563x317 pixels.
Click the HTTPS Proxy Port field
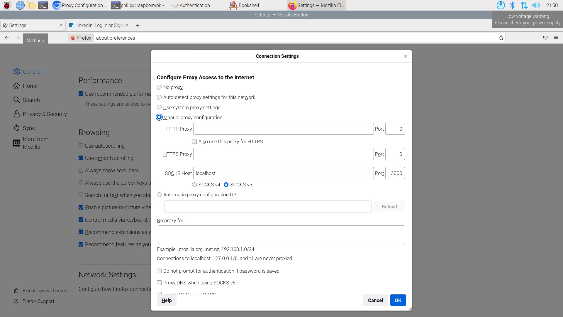395,154
